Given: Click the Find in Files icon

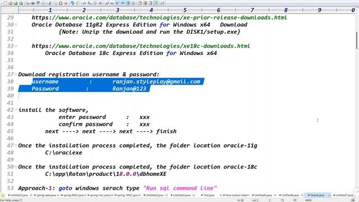Looking at the screenshot, I should [95, 3].
